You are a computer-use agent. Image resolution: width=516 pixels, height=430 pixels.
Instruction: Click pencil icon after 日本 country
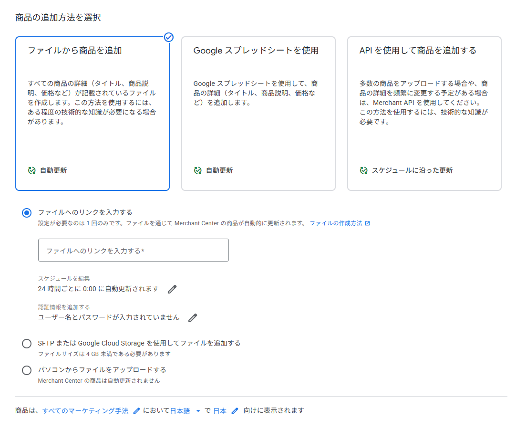click(x=235, y=411)
